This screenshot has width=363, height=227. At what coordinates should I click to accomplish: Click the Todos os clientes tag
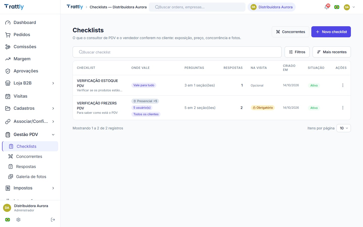(146, 114)
